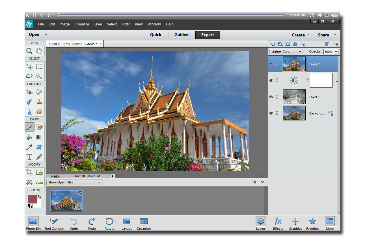Open the Enhance menu
Screen dimensions: 365x243
(82, 24)
